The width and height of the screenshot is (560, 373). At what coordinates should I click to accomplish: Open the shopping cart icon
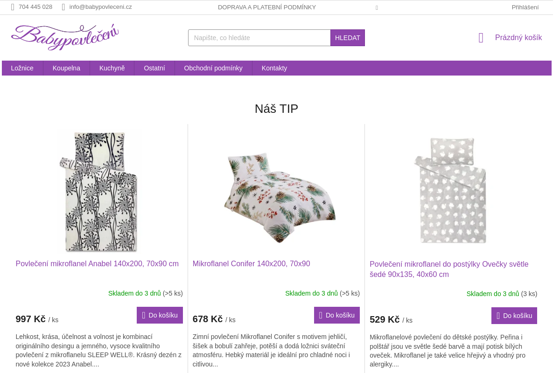[x=481, y=38]
